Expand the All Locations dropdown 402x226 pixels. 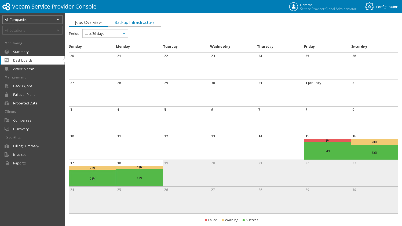(32, 30)
